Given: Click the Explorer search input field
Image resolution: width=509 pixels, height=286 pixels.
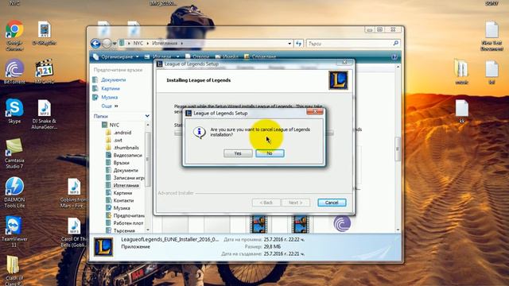Looking at the screenshot, I should click(x=349, y=43).
